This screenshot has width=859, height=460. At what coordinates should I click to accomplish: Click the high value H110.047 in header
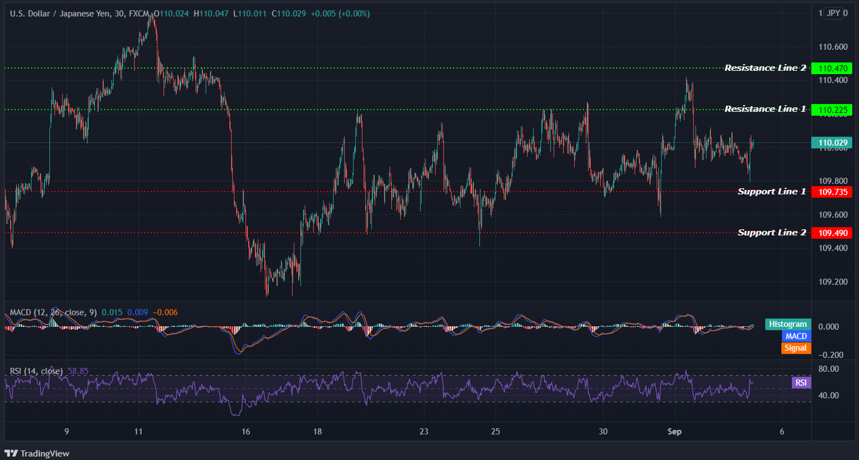point(211,14)
